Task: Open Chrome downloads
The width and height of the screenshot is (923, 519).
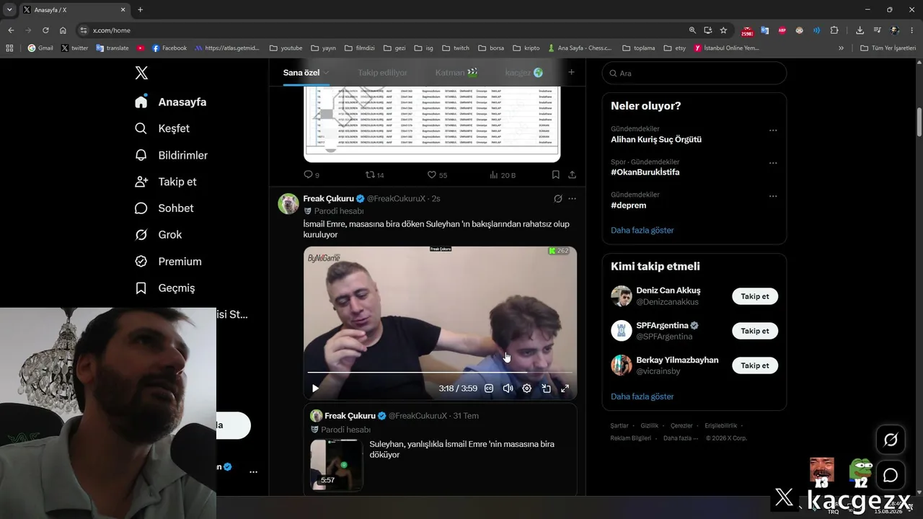Action: (860, 30)
